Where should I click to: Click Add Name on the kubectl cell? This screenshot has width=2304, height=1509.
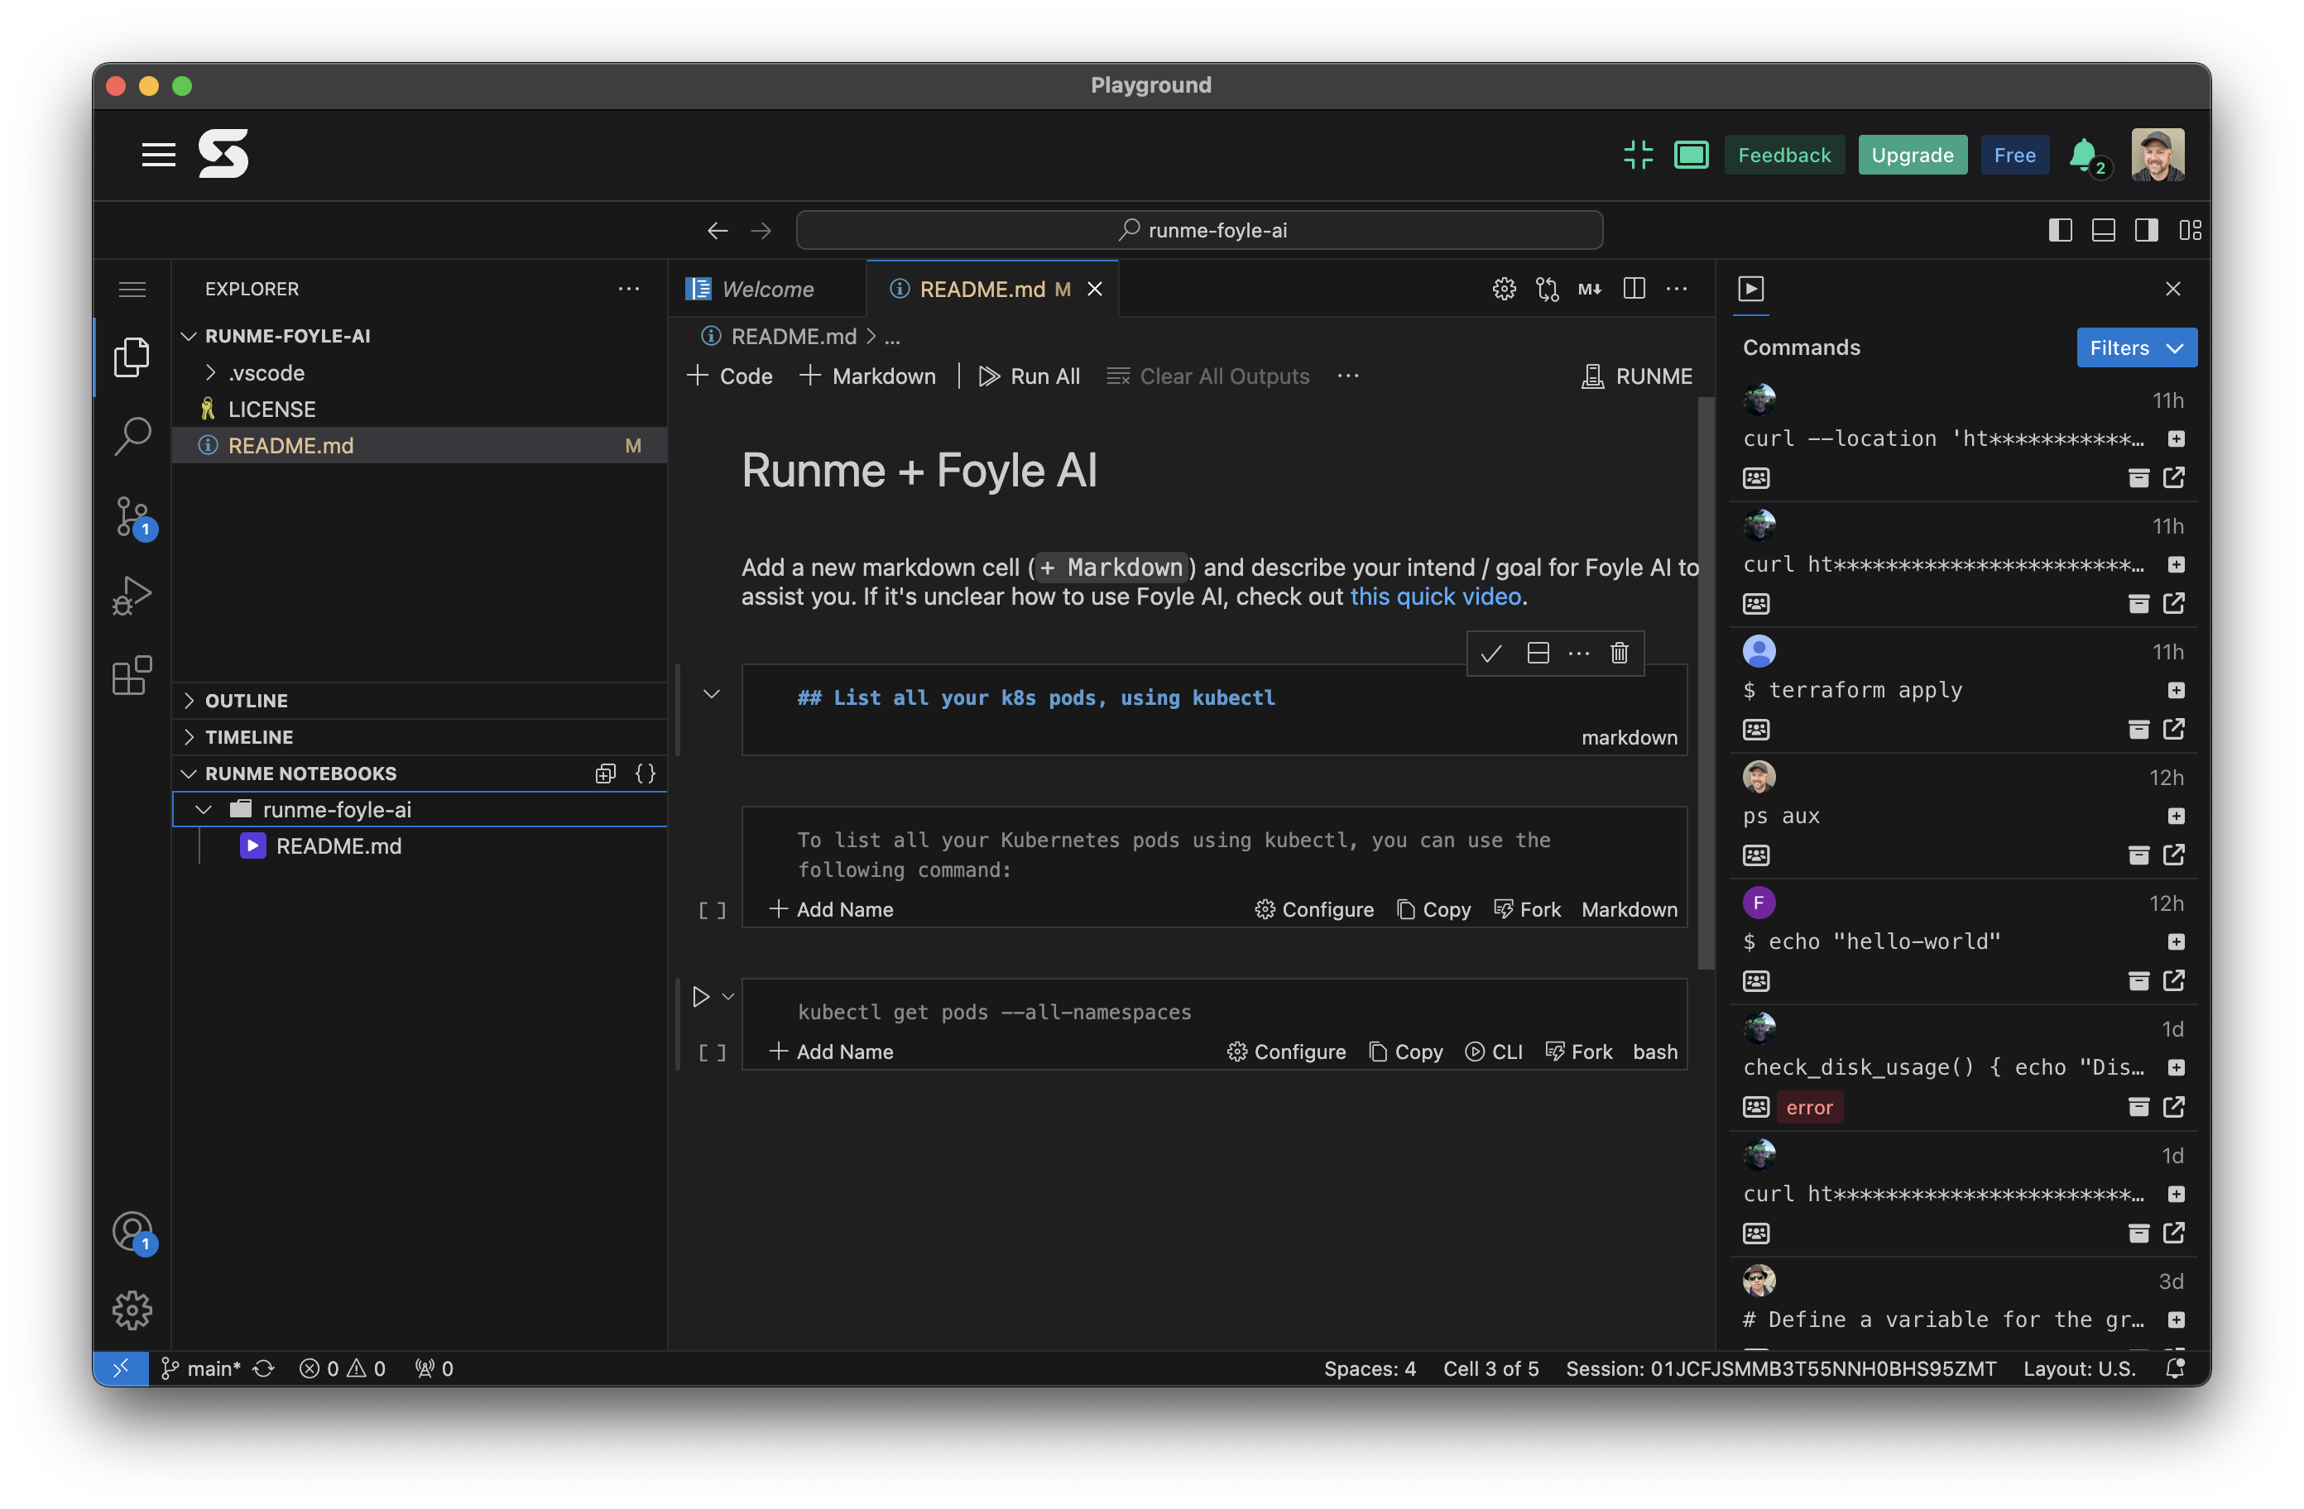pos(831,1052)
